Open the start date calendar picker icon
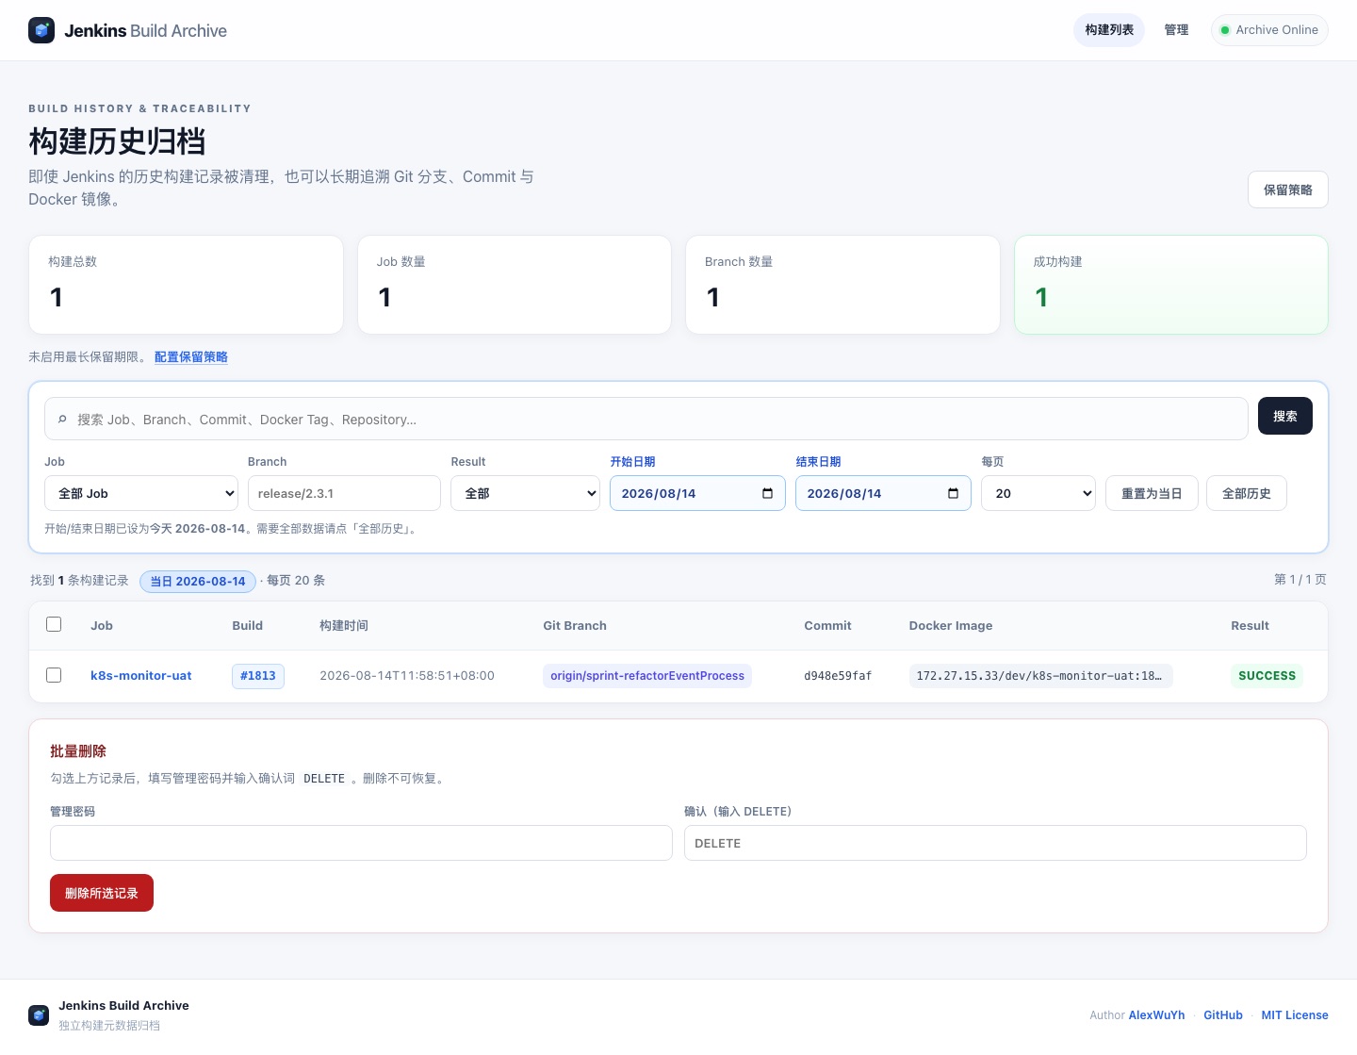 coord(767,493)
